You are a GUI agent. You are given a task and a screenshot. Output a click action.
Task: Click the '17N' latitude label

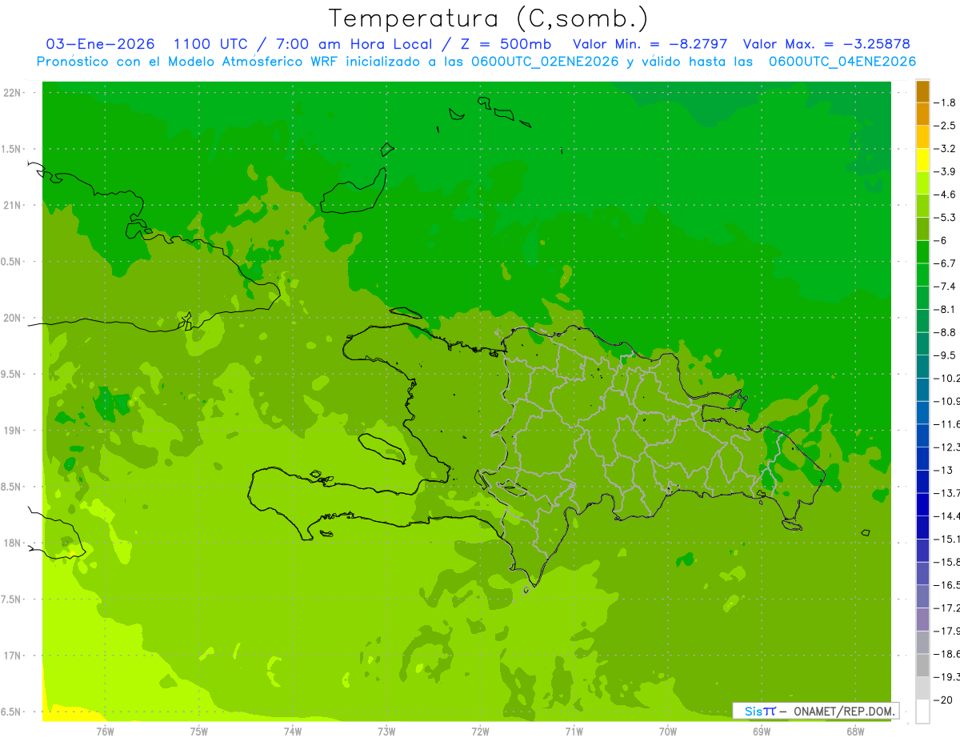(x=13, y=656)
